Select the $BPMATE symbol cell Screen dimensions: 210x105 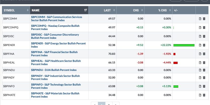[x=16, y=95]
